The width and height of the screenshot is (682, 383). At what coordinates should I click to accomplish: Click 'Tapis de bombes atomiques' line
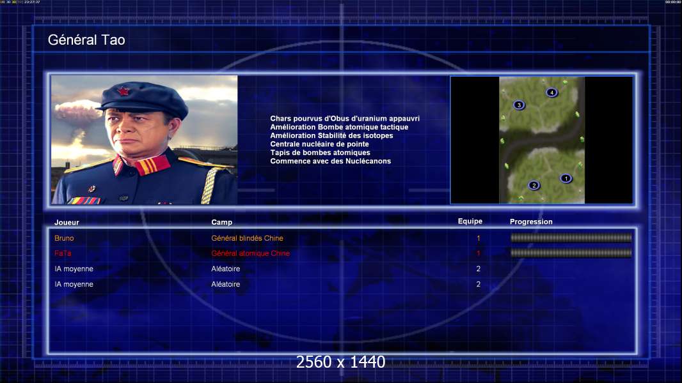[x=320, y=153]
